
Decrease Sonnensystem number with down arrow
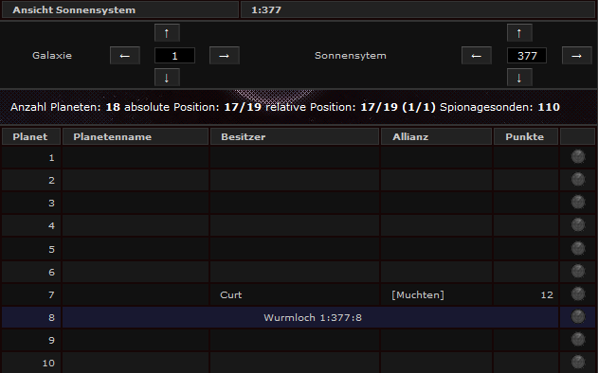pyautogui.click(x=519, y=78)
